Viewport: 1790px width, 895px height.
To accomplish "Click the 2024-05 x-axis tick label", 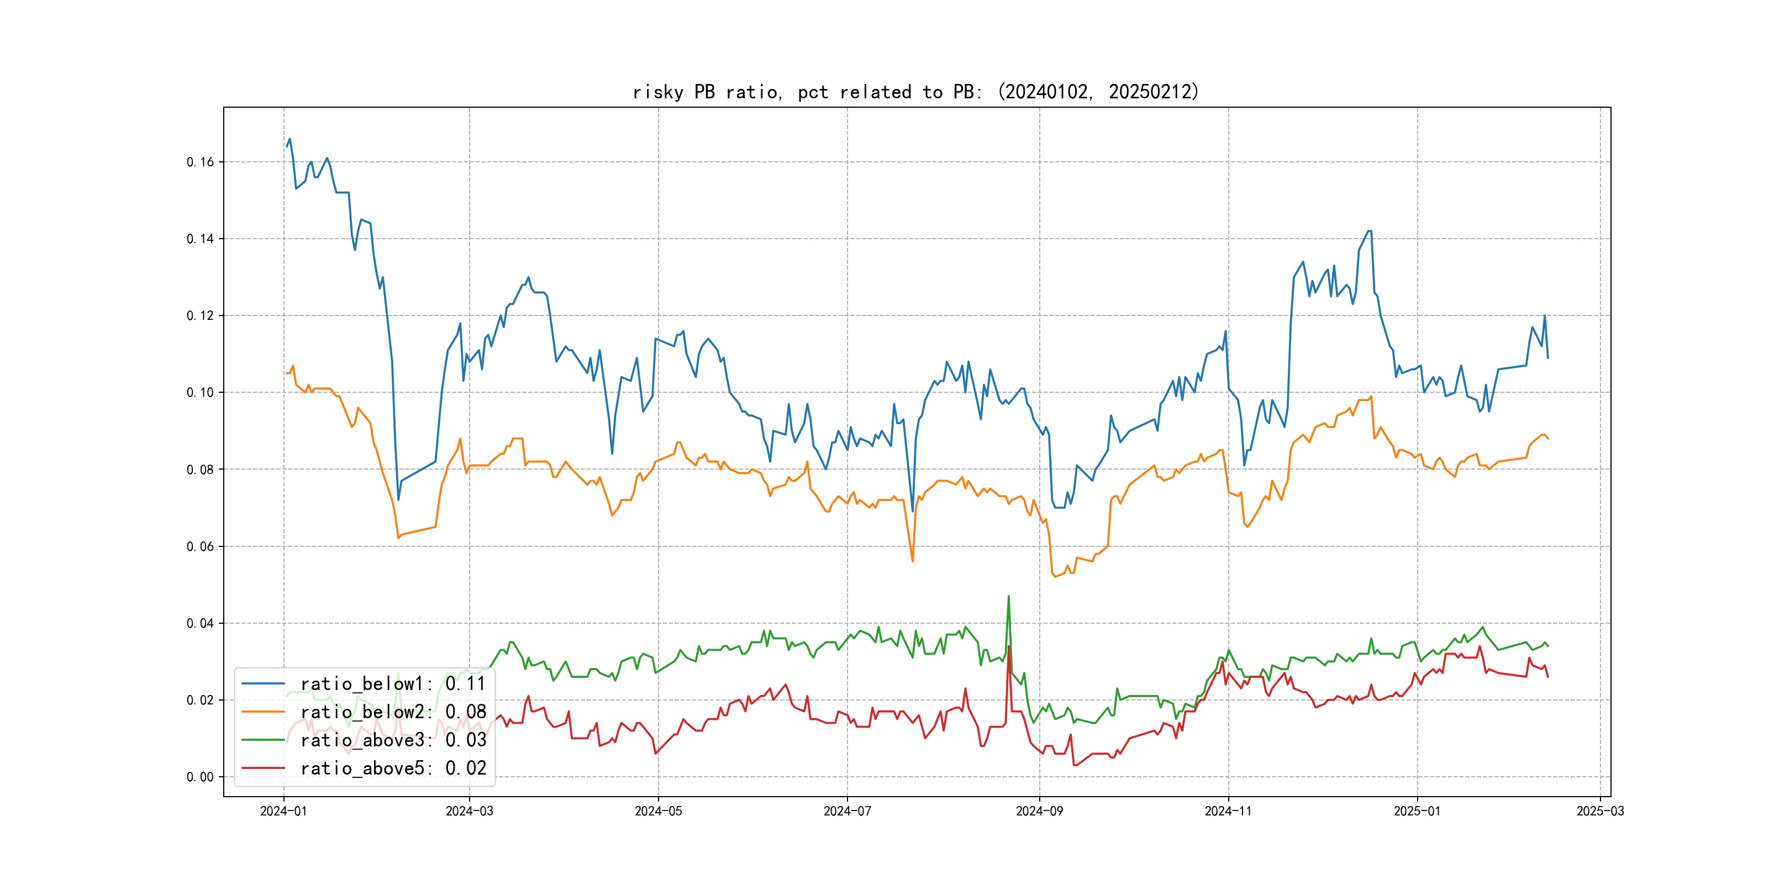I will pyautogui.click(x=658, y=811).
